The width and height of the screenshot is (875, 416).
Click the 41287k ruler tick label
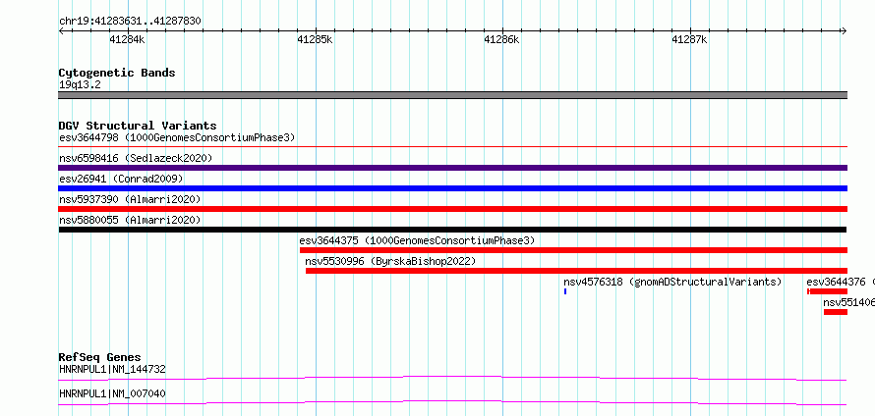pos(689,39)
